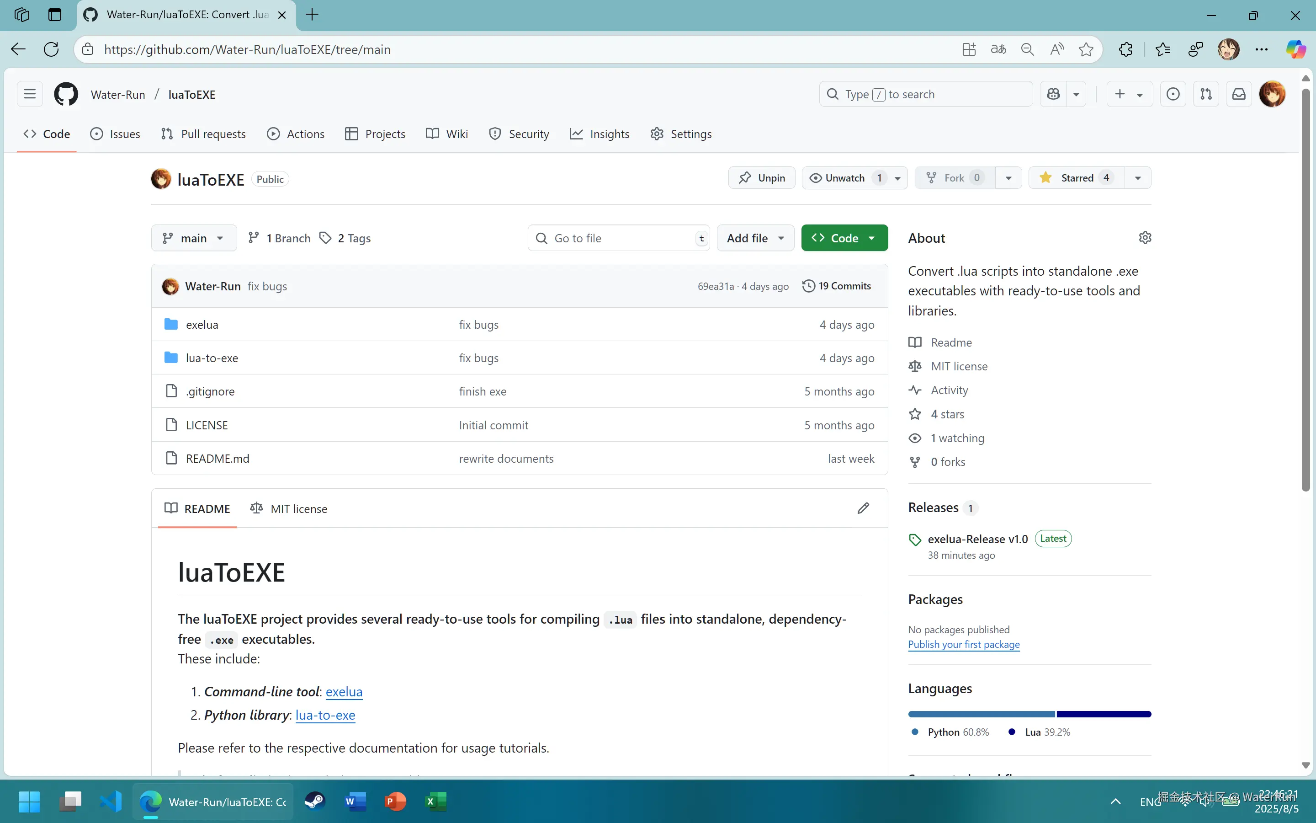The image size is (1316, 823).
Task: Click the GitHub Octocat home logo
Action: [66, 94]
